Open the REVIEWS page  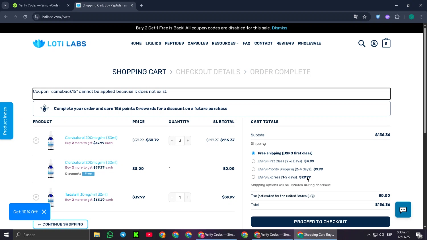pyautogui.click(x=285, y=44)
